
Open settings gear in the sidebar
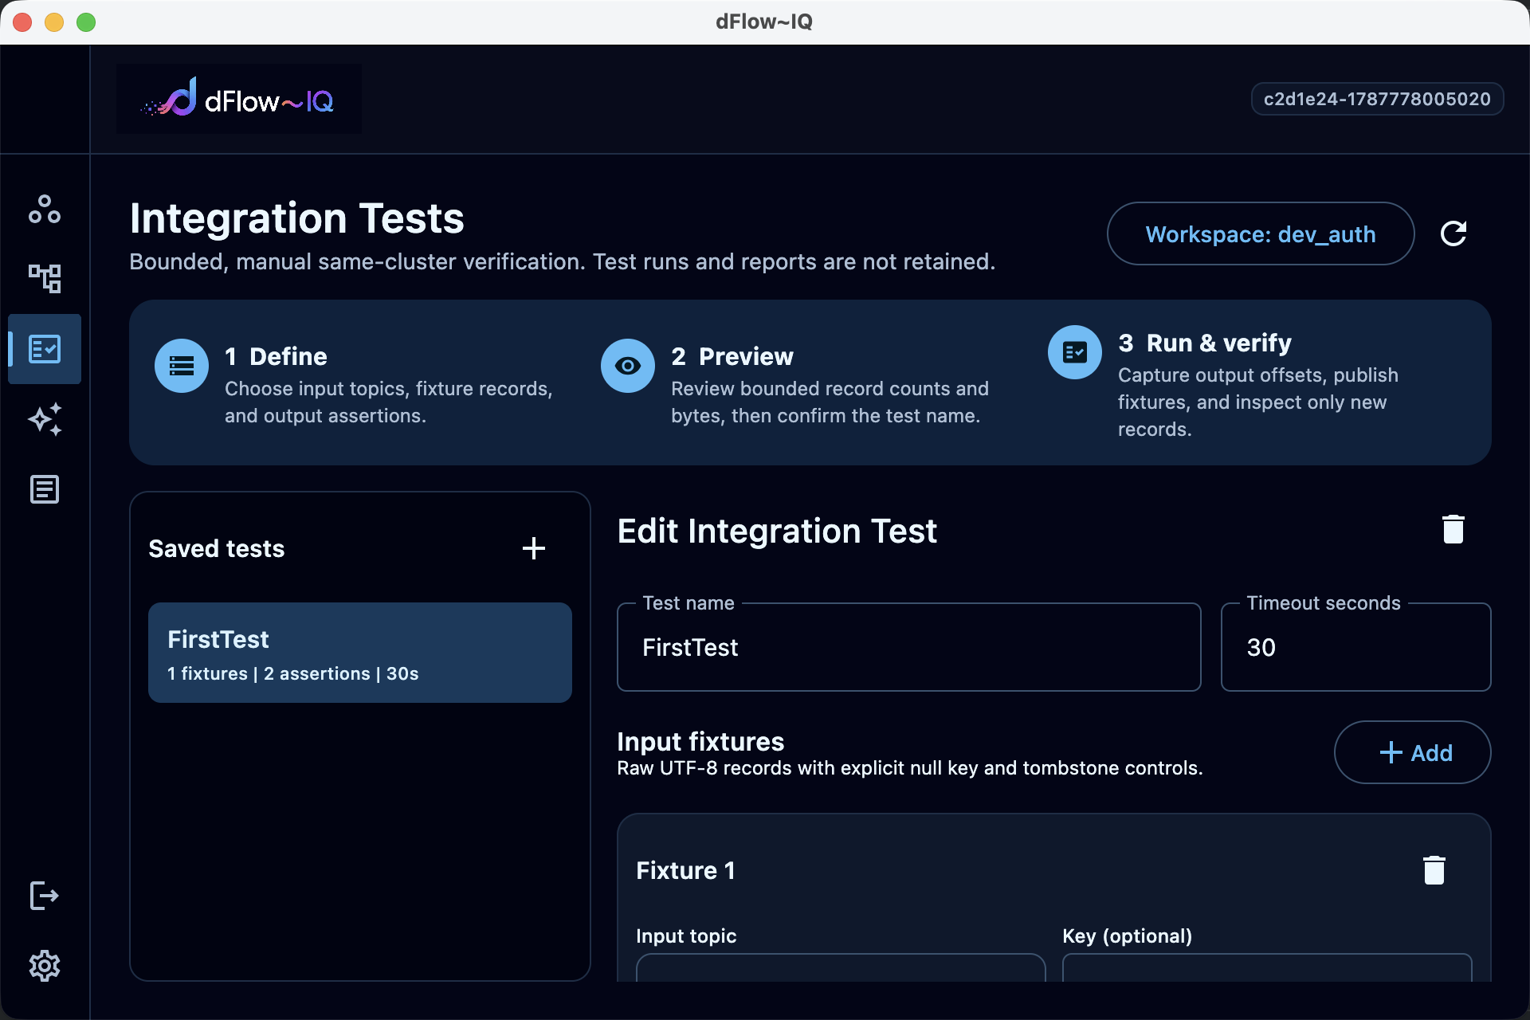45,966
